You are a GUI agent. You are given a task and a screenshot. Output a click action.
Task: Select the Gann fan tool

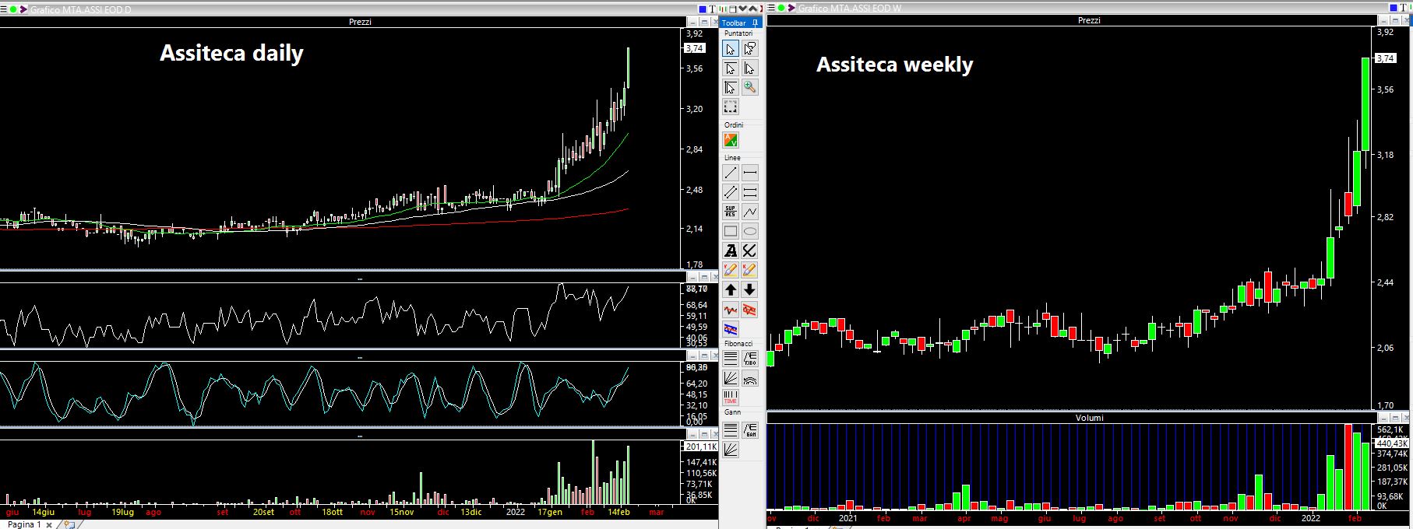730,449
